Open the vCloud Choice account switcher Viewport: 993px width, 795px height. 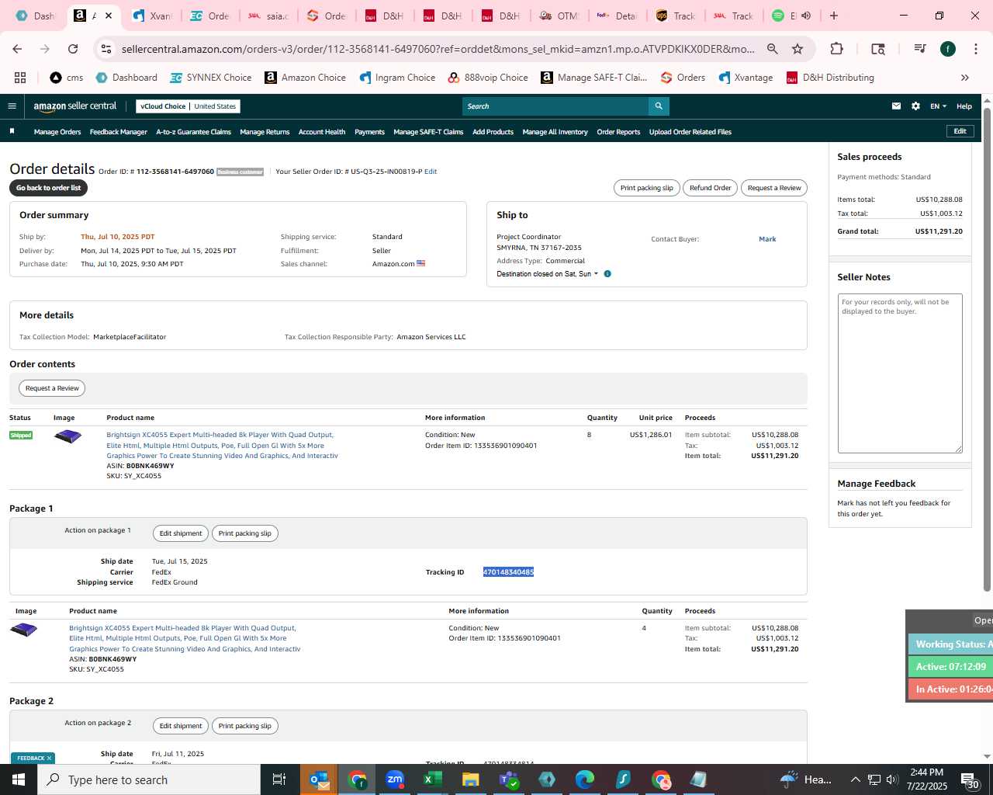click(188, 106)
